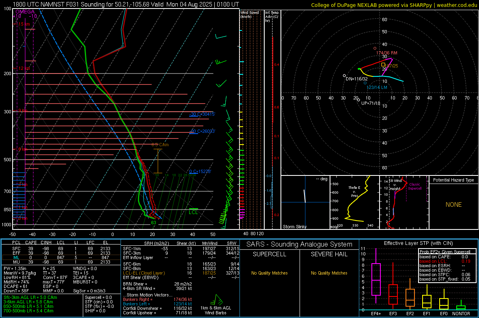
Task: Click the Corfidi downshear circle labeled DN=116/32
Action: coord(344,76)
